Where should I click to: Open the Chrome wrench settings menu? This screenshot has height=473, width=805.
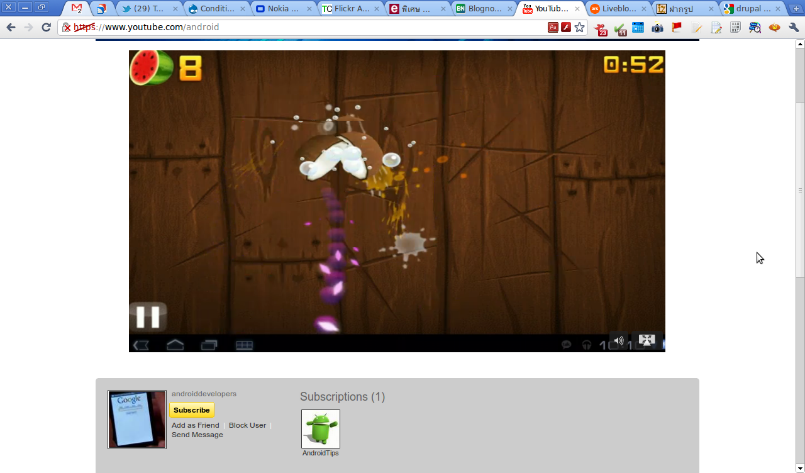click(x=794, y=28)
